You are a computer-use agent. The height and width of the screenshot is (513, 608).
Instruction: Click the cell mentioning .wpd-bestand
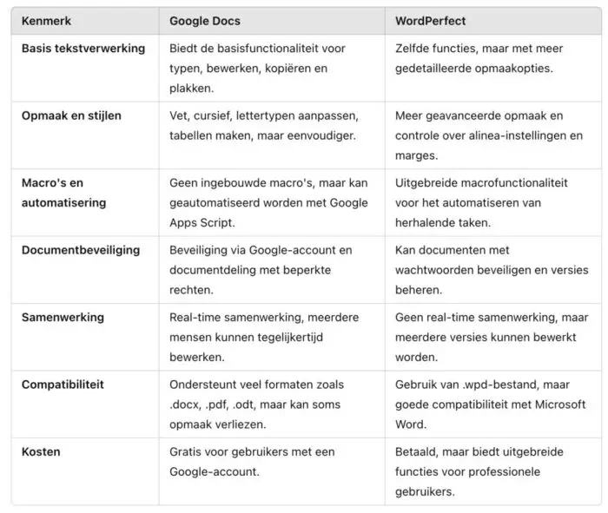click(491, 404)
